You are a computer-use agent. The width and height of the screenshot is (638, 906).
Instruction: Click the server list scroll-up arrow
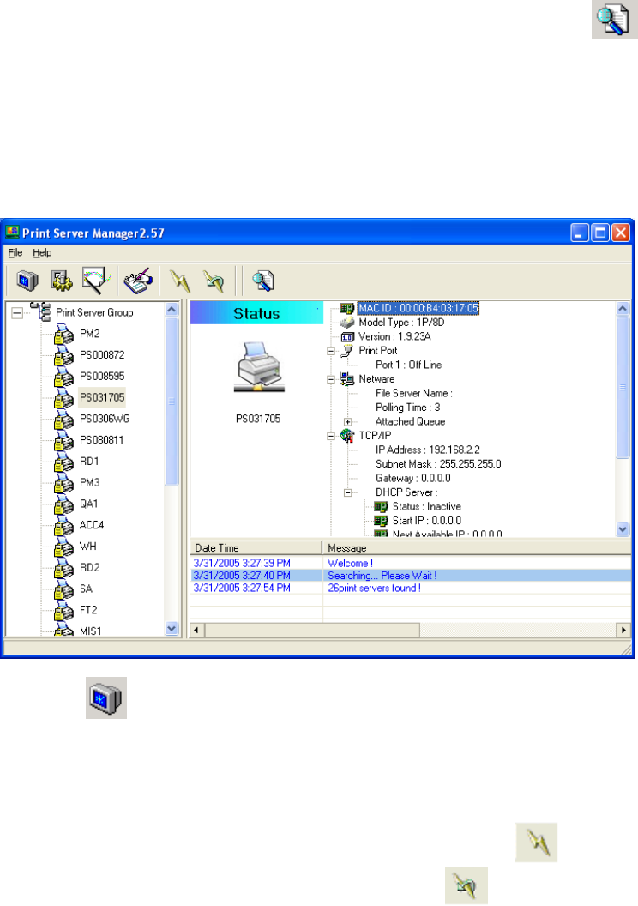pos(172,310)
